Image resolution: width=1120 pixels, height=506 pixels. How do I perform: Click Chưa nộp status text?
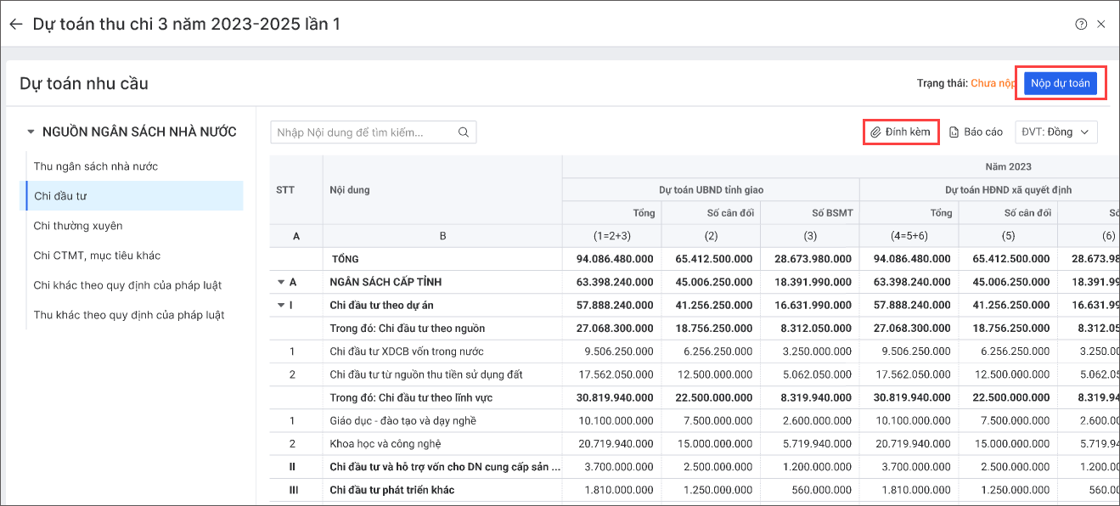[x=993, y=83]
